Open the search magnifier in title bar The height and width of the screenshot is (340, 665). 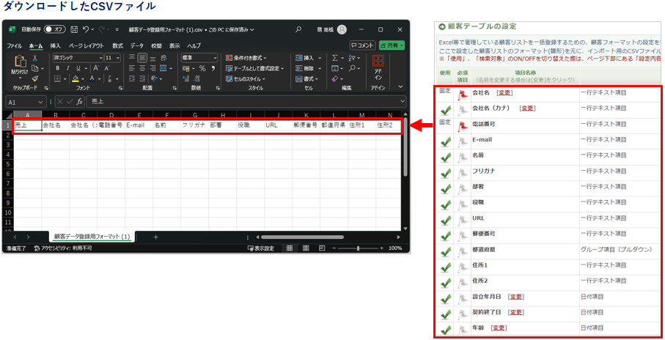click(298, 29)
